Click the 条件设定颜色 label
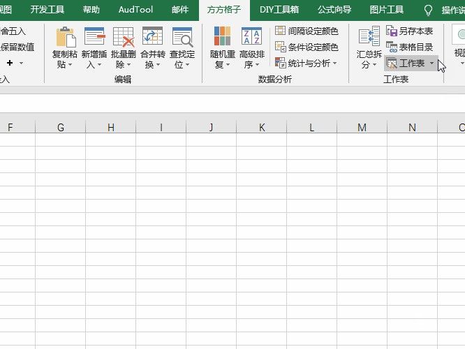The image size is (465, 349). [x=313, y=47]
